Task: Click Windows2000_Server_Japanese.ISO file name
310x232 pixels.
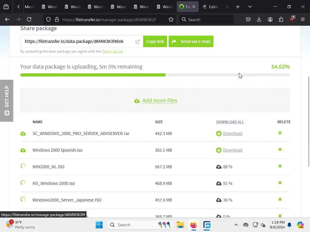Action: pyautogui.click(x=67, y=200)
